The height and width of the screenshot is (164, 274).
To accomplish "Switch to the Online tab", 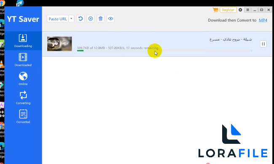I will tap(23, 79).
